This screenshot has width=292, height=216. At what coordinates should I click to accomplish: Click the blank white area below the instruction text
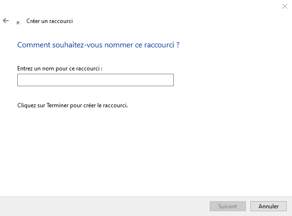144,148
